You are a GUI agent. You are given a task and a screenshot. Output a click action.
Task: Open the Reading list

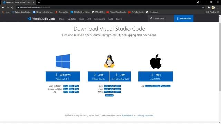(x=213, y=12)
